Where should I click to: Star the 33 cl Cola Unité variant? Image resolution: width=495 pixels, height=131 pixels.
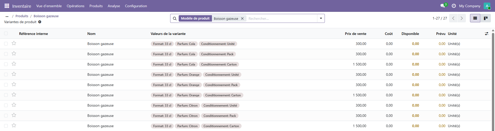pyautogui.click(x=14, y=43)
